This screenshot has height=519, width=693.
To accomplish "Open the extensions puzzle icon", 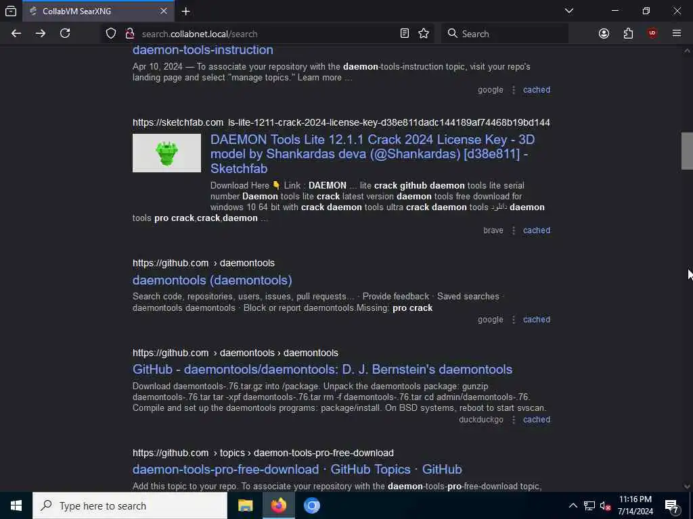I will coord(628,34).
